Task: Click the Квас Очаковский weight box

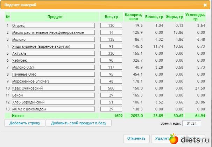Action: [111, 88]
